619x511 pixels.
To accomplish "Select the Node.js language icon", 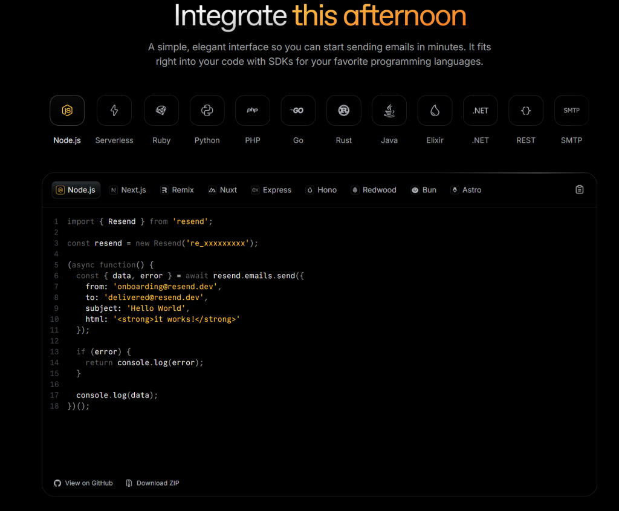I will tap(67, 110).
